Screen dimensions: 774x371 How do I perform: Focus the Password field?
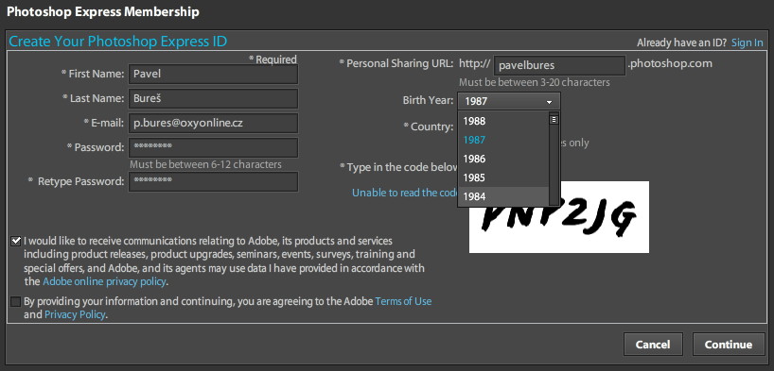click(x=213, y=147)
